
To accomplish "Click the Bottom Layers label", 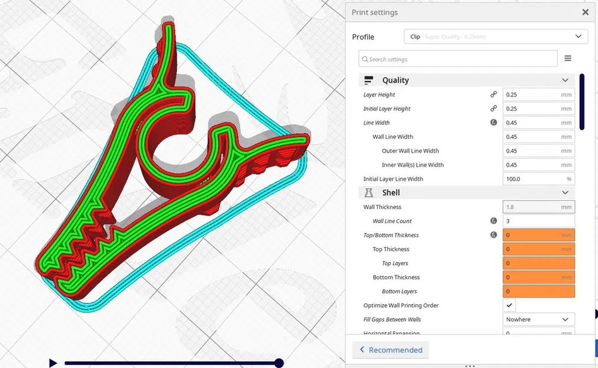I will tap(399, 291).
